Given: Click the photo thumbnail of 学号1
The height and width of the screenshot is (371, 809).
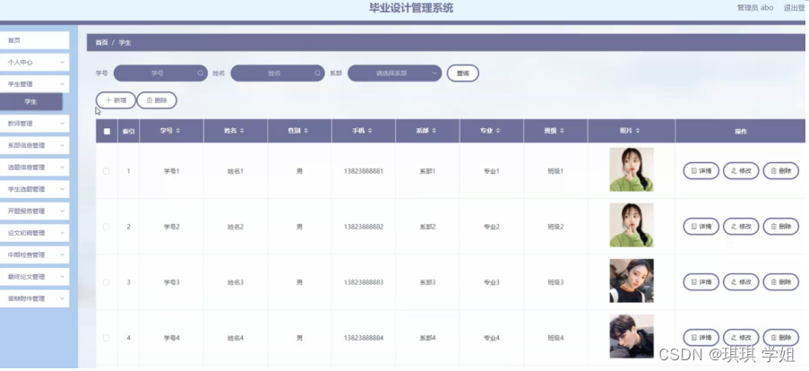Looking at the screenshot, I should (632, 169).
